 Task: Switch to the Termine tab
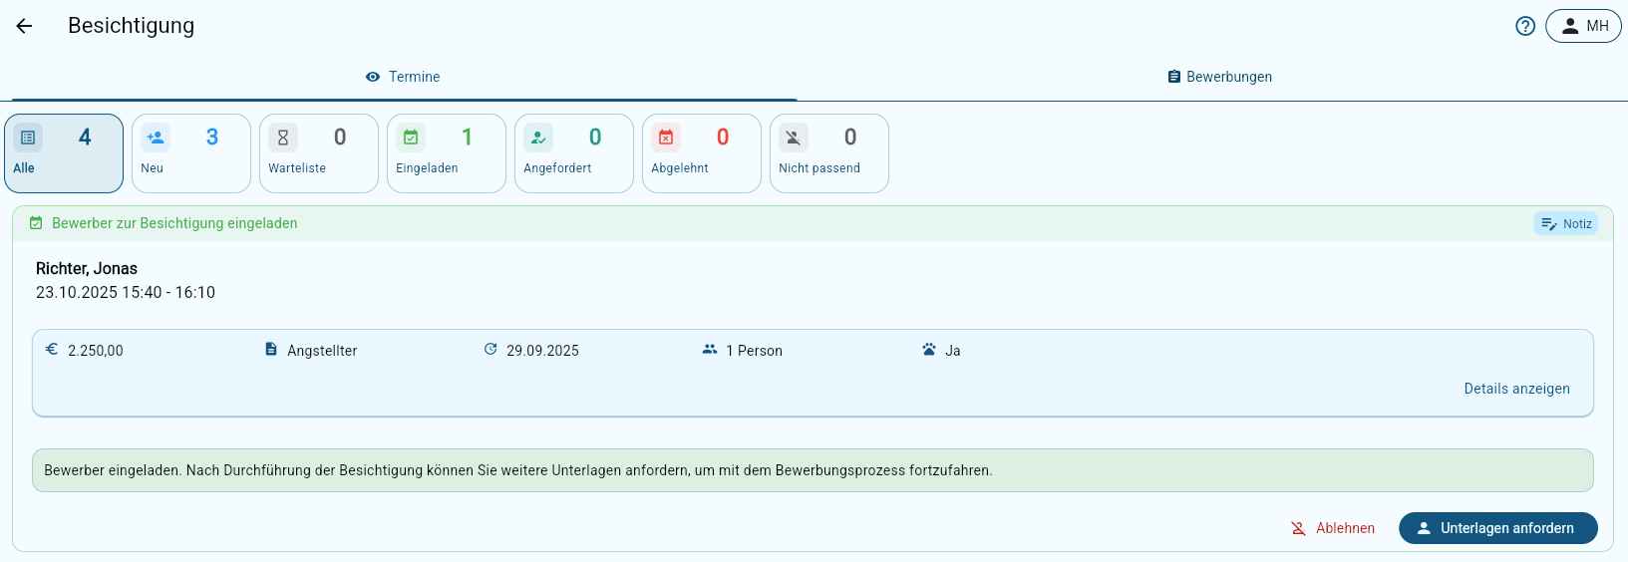(403, 77)
